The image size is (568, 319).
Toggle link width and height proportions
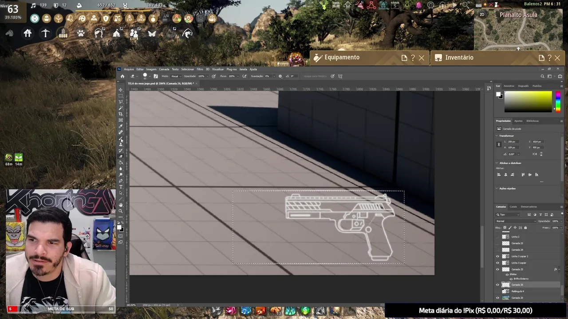(499, 144)
